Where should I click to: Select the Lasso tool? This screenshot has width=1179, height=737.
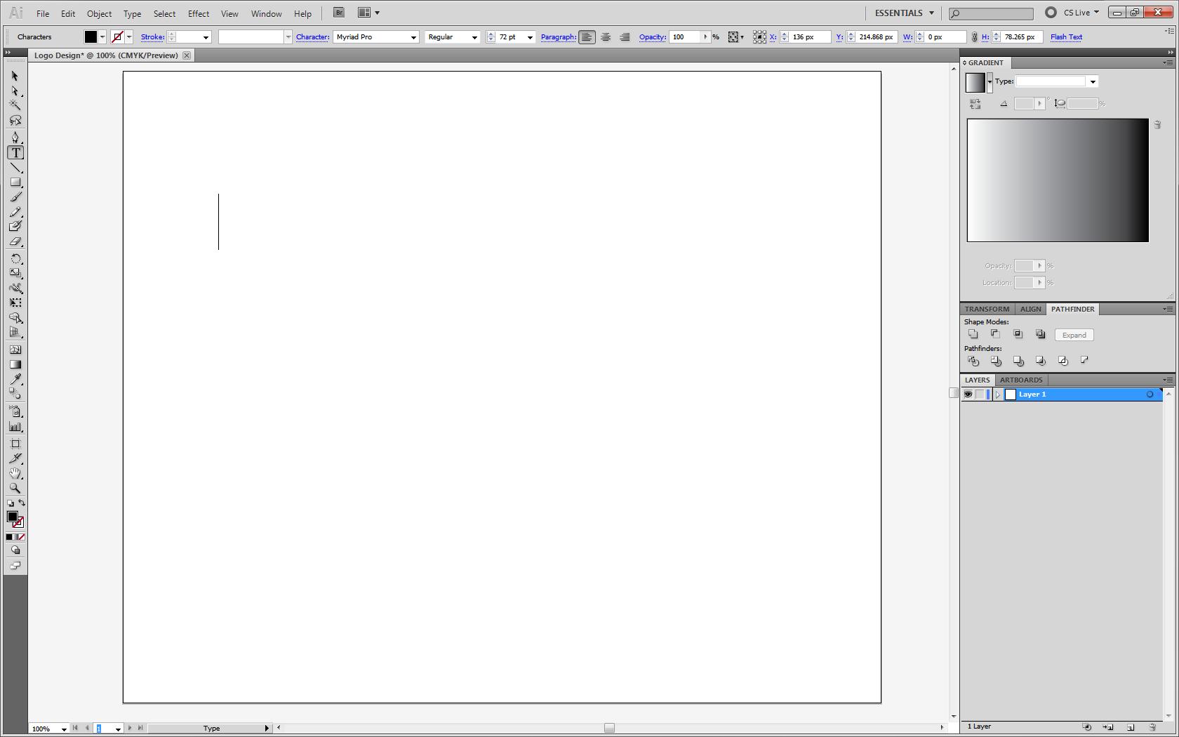pos(15,121)
